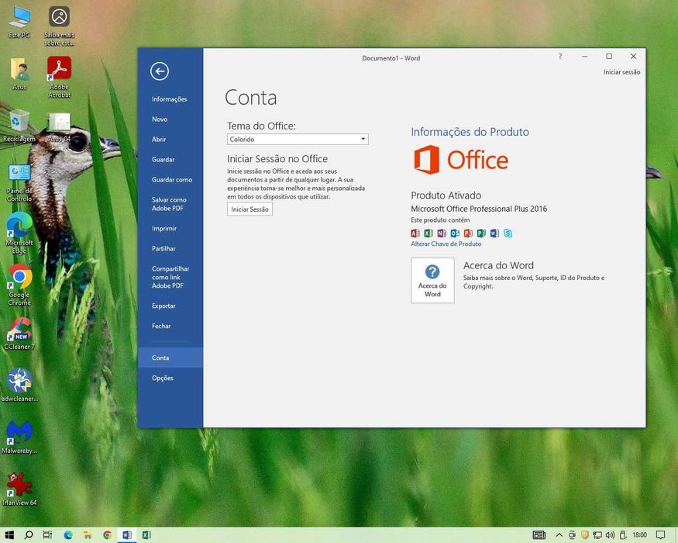This screenshot has height=543, width=678.
Task: Select adwcleaner desktop icon
Action: (x=19, y=385)
